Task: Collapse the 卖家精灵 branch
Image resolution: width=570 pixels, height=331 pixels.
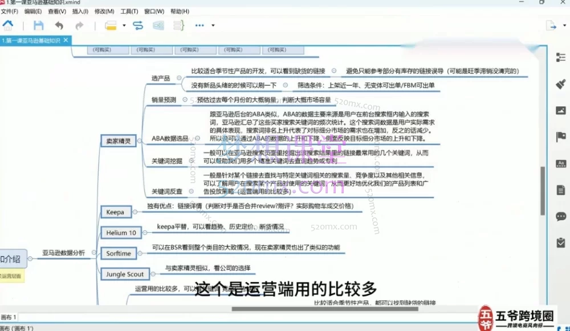Action: pos(139,141)
